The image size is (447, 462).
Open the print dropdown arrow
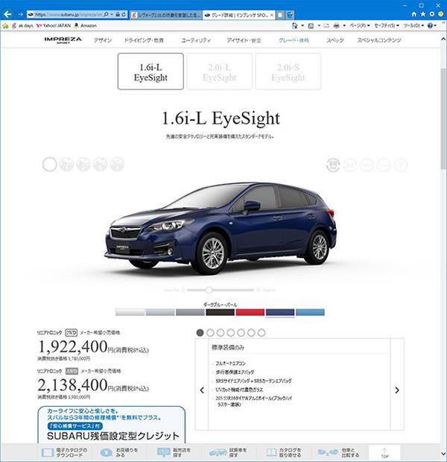[x=344, y=25]
